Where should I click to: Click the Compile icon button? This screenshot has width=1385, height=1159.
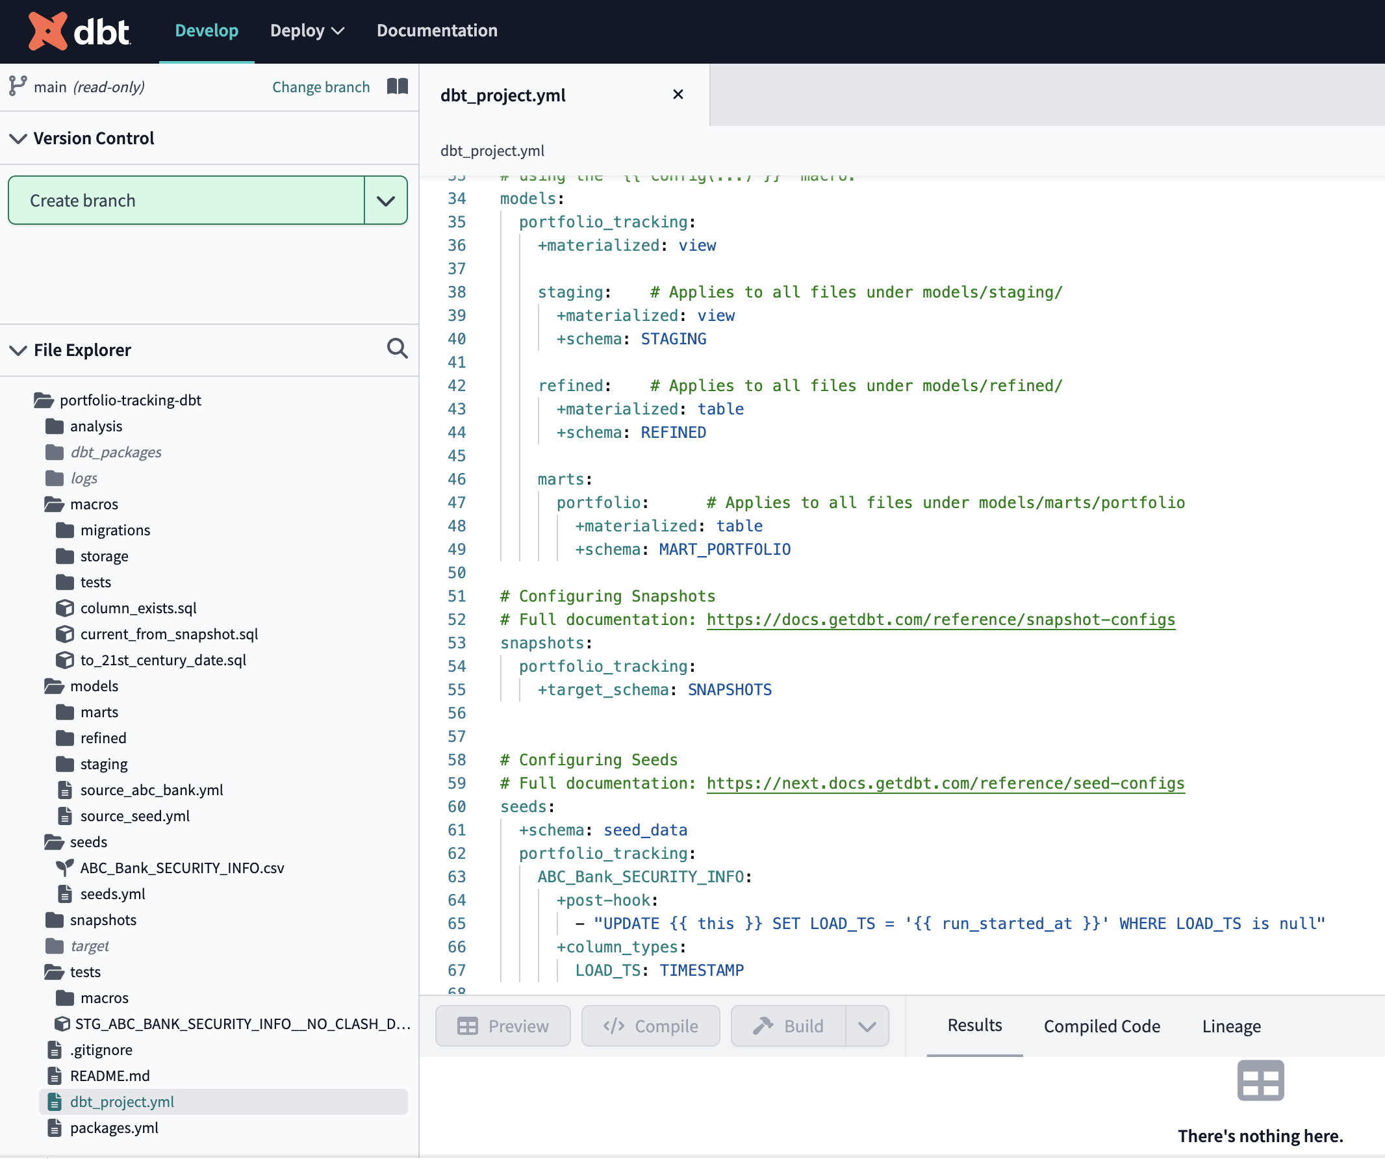point(650,1025)
